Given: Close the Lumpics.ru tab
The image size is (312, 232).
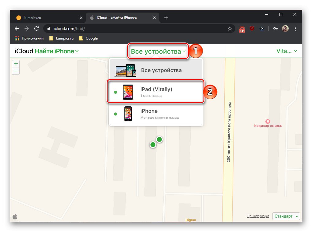Looking at the screenshot, I should coord(81,18).
